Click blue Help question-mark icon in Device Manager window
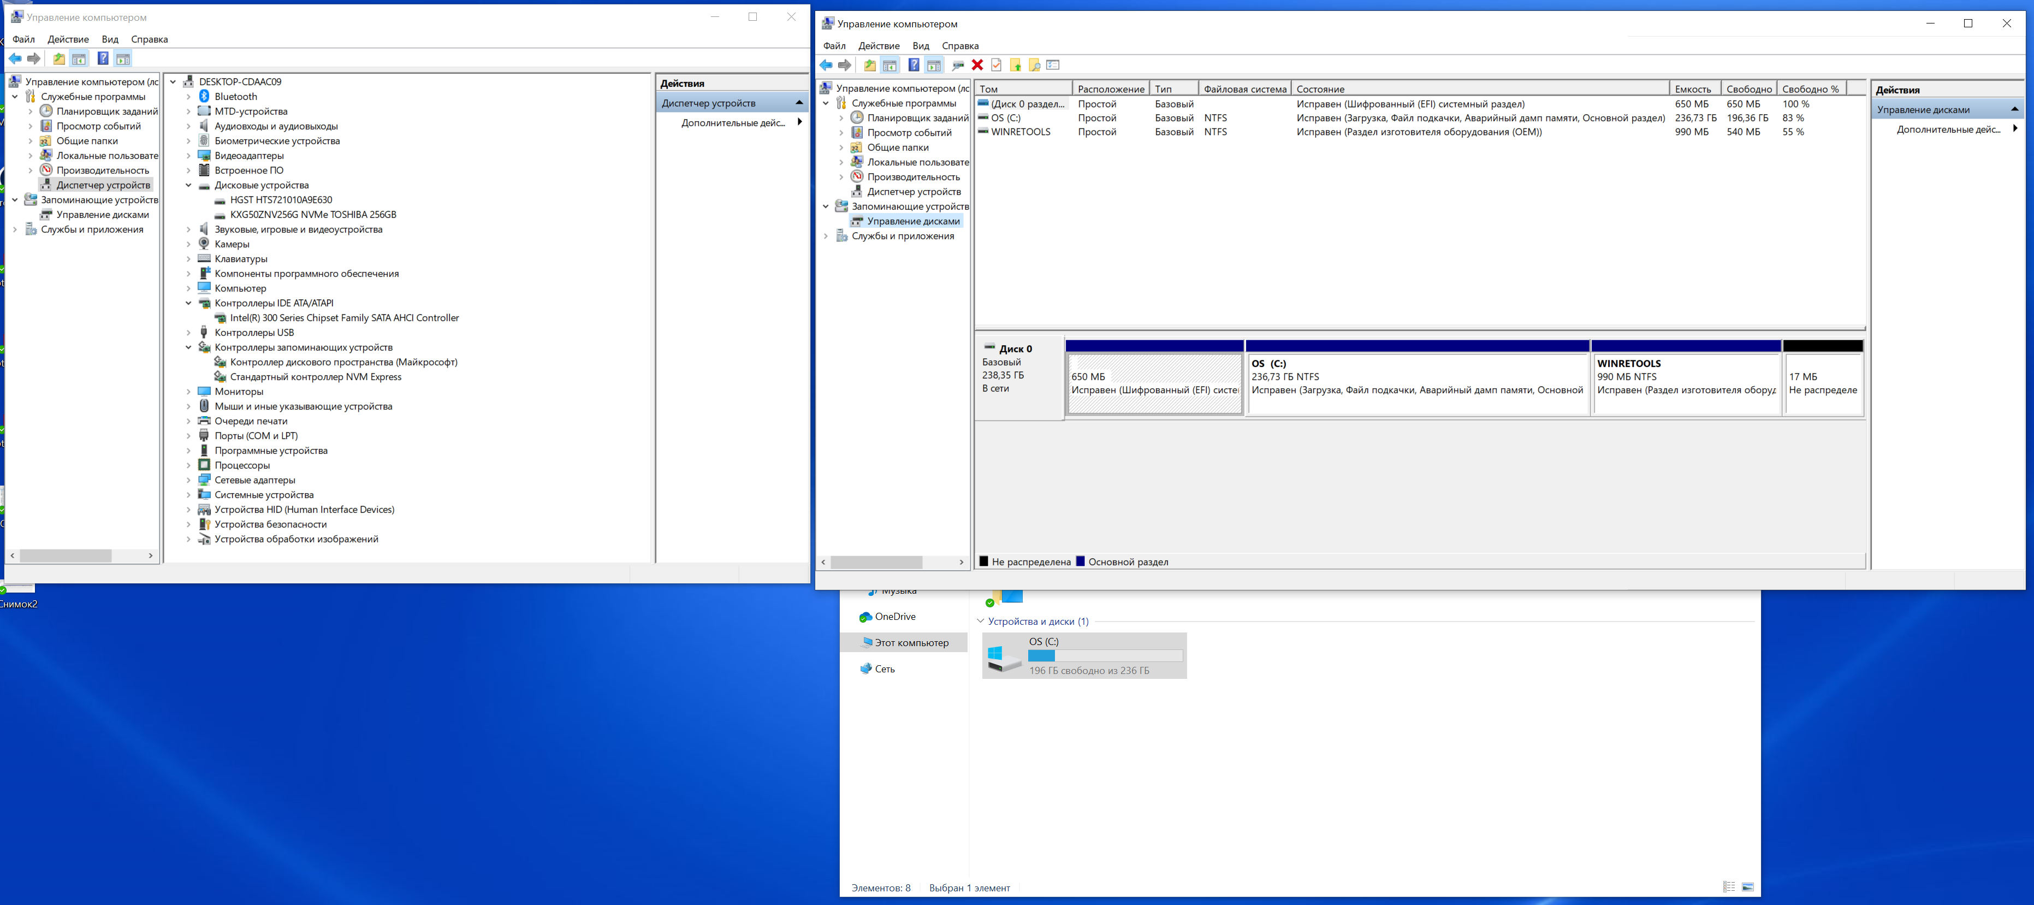The width and height of the screenshot is (2034, 905). [x=103, y=58]
